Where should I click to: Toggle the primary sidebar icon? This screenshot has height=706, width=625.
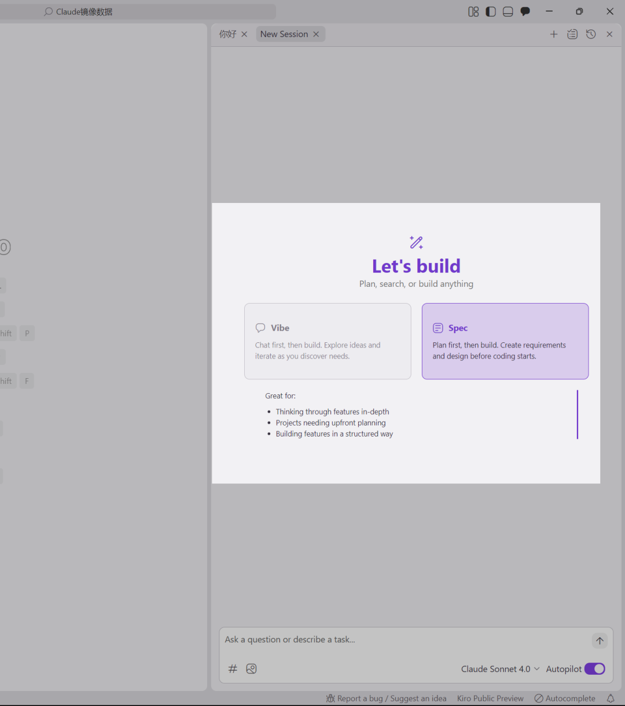pos(491,12)
